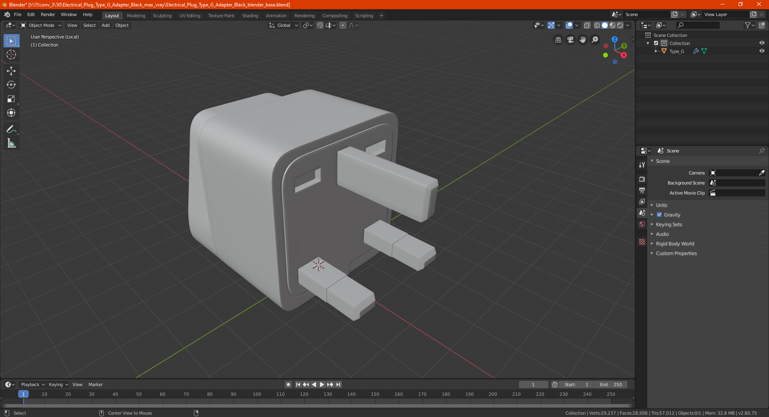Viewport: 769px width, 417px height.
Task: Select the Move tool in toolbar
Action: coord(11,71)
